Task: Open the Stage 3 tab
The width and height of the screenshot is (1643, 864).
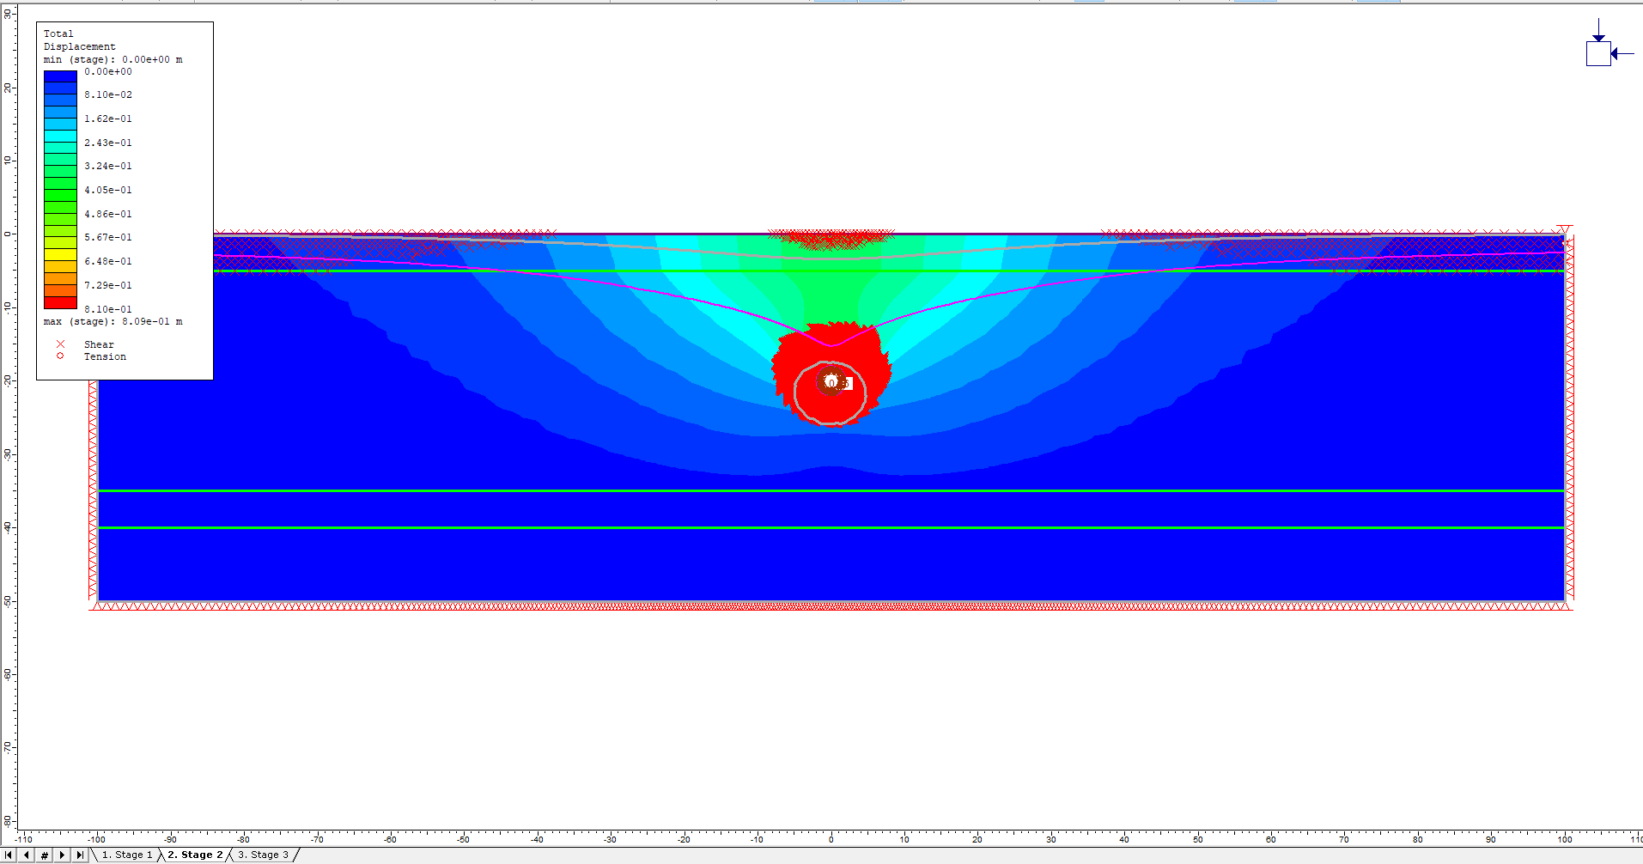Action: pos(264,855)
